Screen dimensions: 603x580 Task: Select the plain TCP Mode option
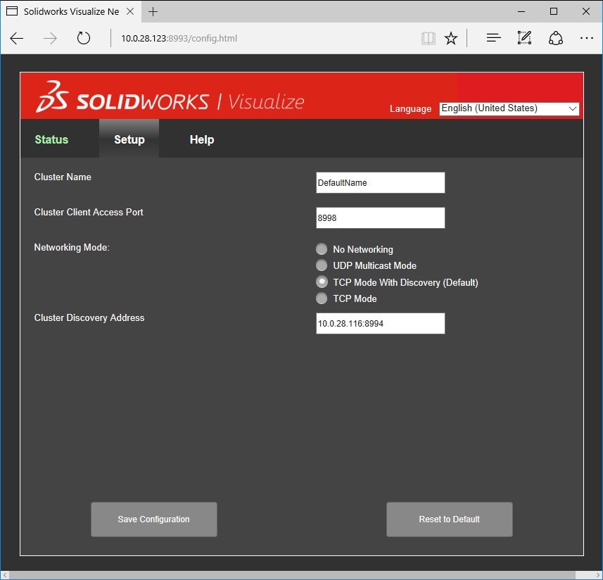point(322,298)
